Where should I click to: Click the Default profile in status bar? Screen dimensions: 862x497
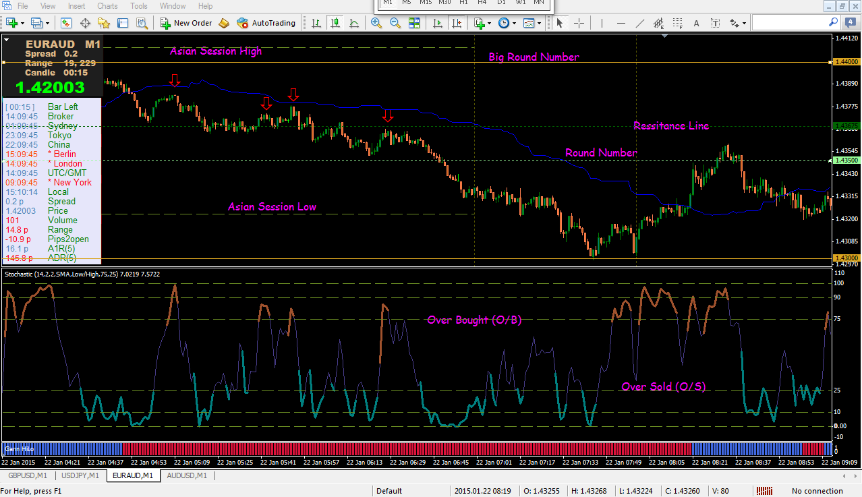[x=389, y=491]
